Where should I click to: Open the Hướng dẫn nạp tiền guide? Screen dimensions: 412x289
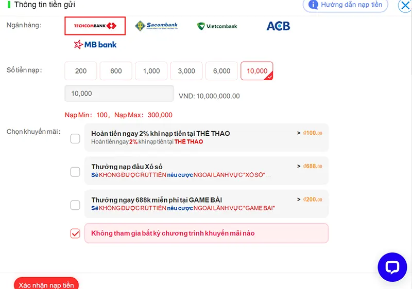click(x=345, y=5)
